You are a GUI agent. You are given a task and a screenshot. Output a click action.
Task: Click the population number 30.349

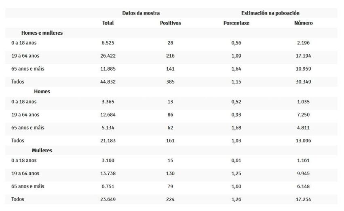[303, 82]
